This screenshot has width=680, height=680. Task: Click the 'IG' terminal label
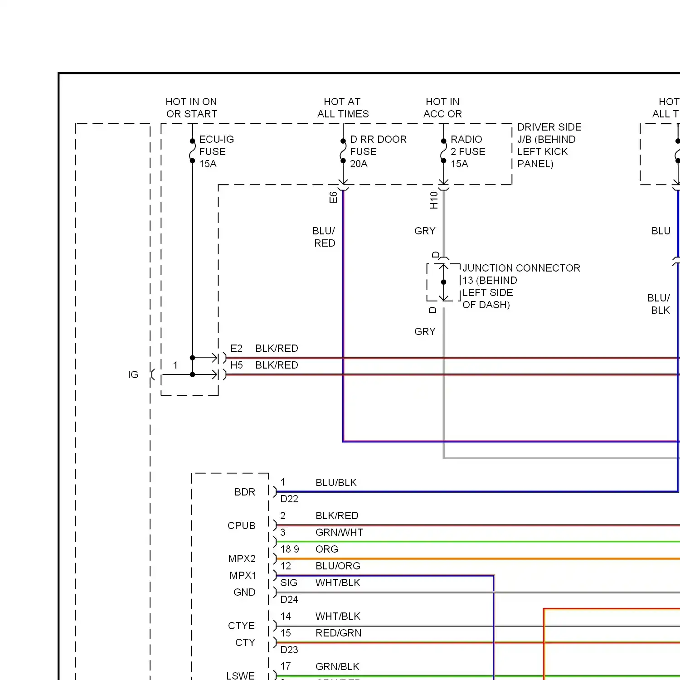(133, 375)
